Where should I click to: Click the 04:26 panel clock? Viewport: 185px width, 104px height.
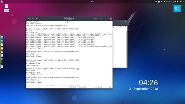click(x=92, y=2)
